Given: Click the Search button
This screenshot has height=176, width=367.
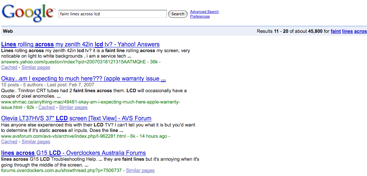Looking at the screenshot, I should (x=178, y=14).
